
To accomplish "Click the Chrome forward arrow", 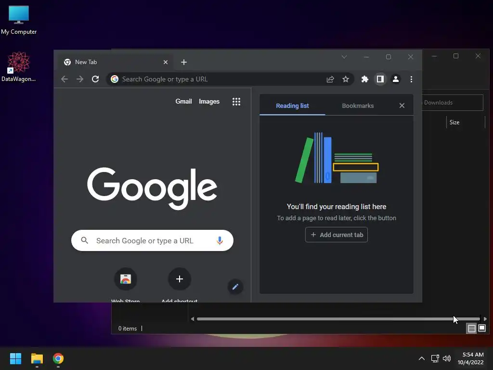I will point(80,79).
